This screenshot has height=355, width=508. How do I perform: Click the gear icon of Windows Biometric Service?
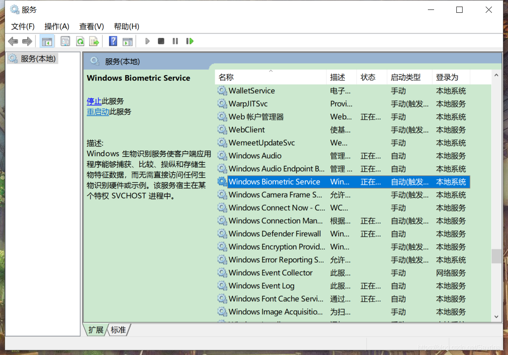point(222,182)
